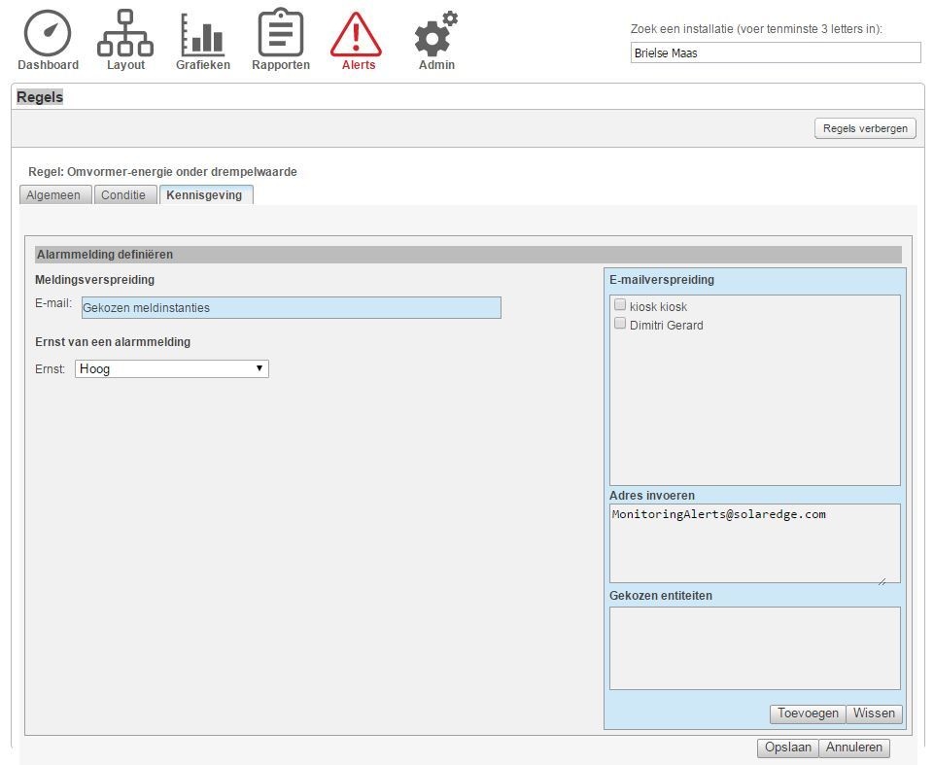Focus the installation search field
Screen dimensions: 934x765
pyautogui.click(x=776, y=52)
